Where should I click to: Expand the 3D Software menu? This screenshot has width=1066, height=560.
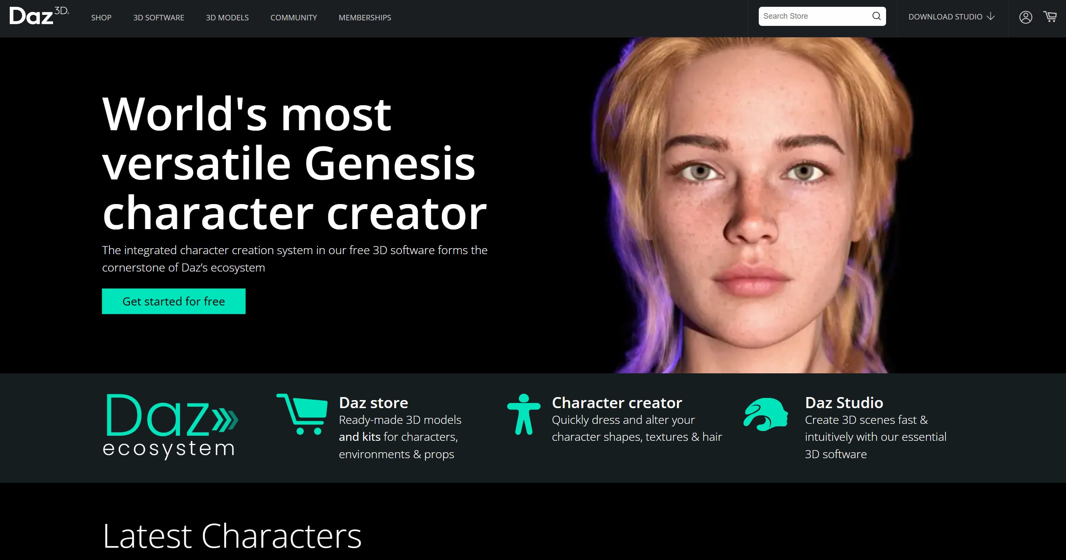pyautogui.click(x=159, y=17)
